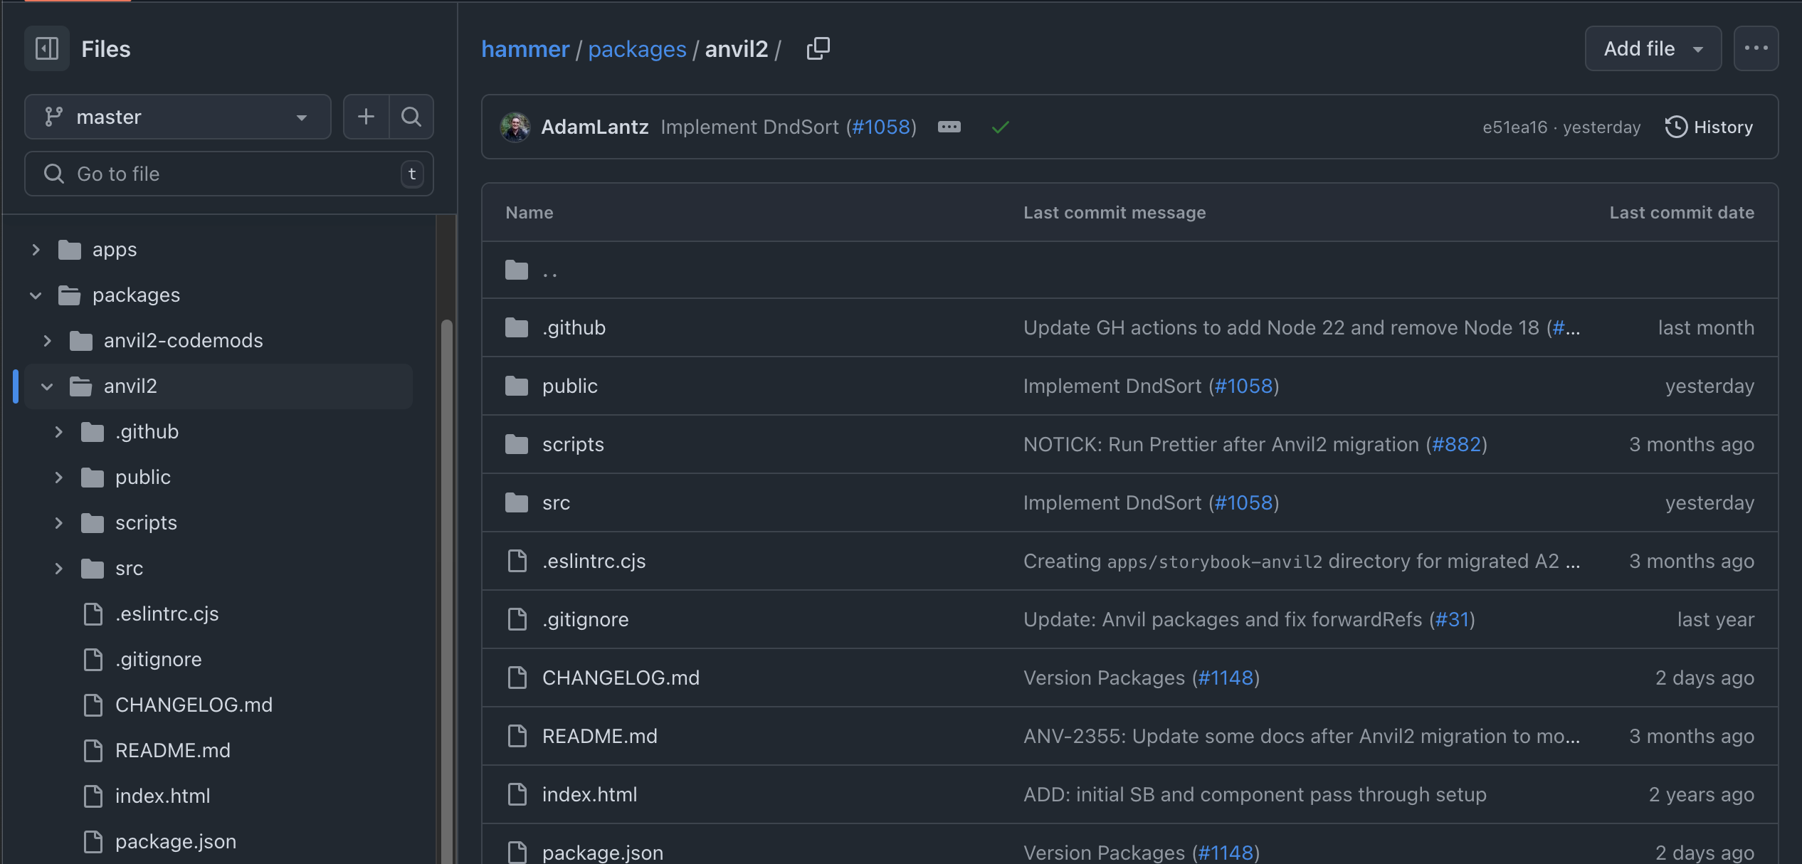Screen dimensions: 1802x864
Task: Click the plus add-file icon beside branch
Action: coord(366,117)
